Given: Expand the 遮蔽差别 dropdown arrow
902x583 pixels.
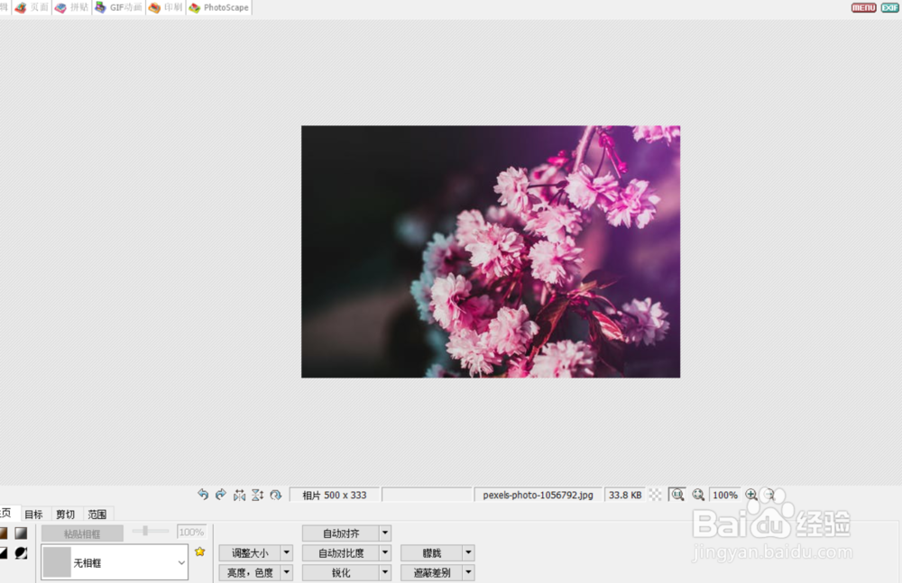Looking at the screenshot, I should pyautogui.click(x=468, y=573).
